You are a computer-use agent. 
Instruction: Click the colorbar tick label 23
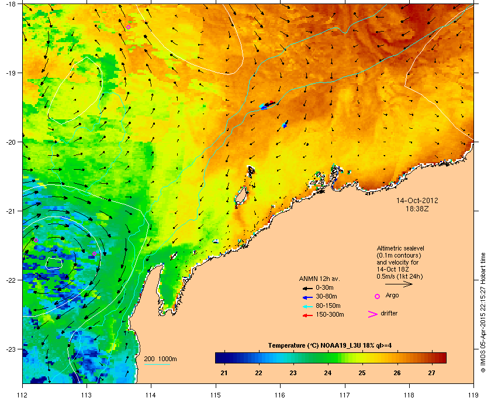click(x=293, y=373)
